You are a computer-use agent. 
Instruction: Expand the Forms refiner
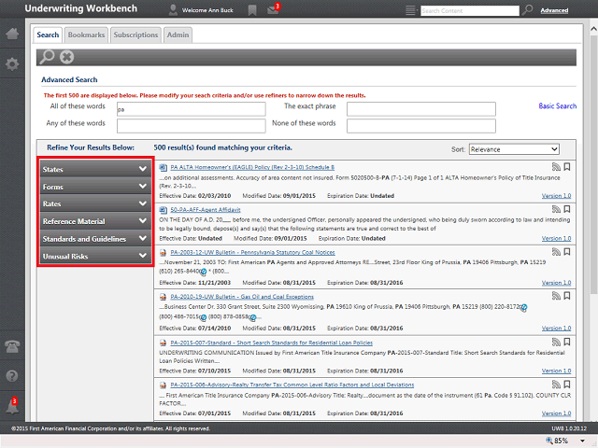point(95,187)
